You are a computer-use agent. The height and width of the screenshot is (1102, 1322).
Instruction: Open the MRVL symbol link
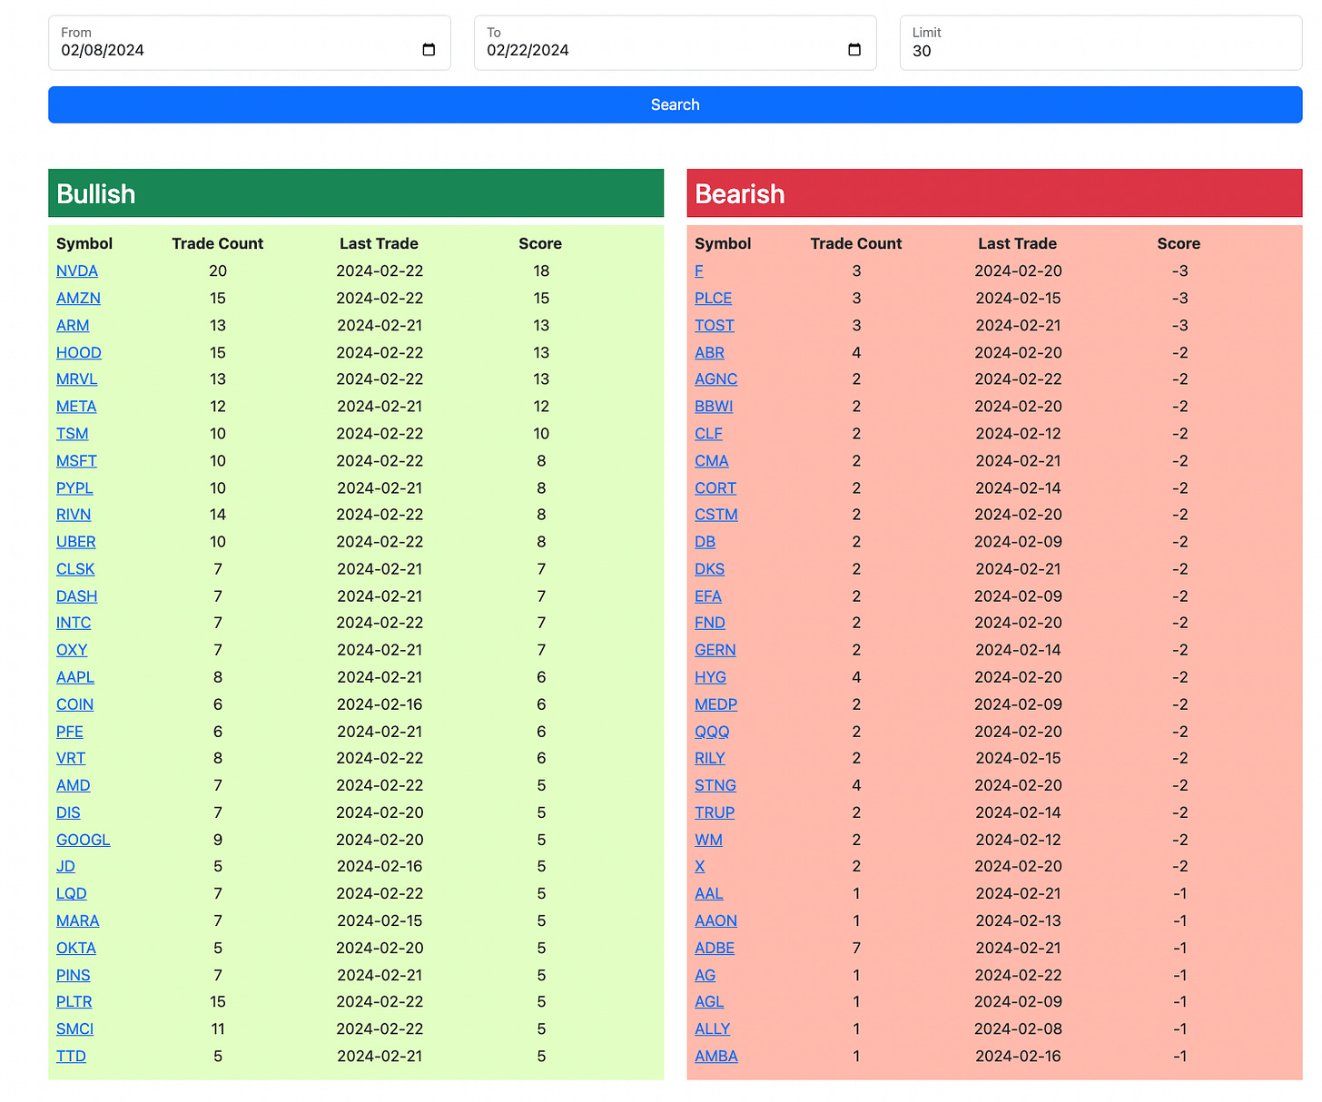click(77, 379)
